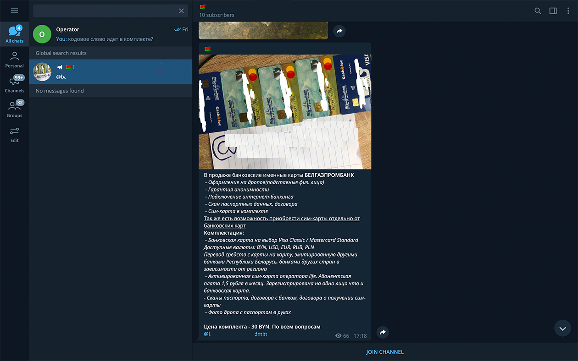Viewport: 578px width, 361px height.
Task: Open the Groups folder
Action: pyautogui.click(x=14, y=109)
